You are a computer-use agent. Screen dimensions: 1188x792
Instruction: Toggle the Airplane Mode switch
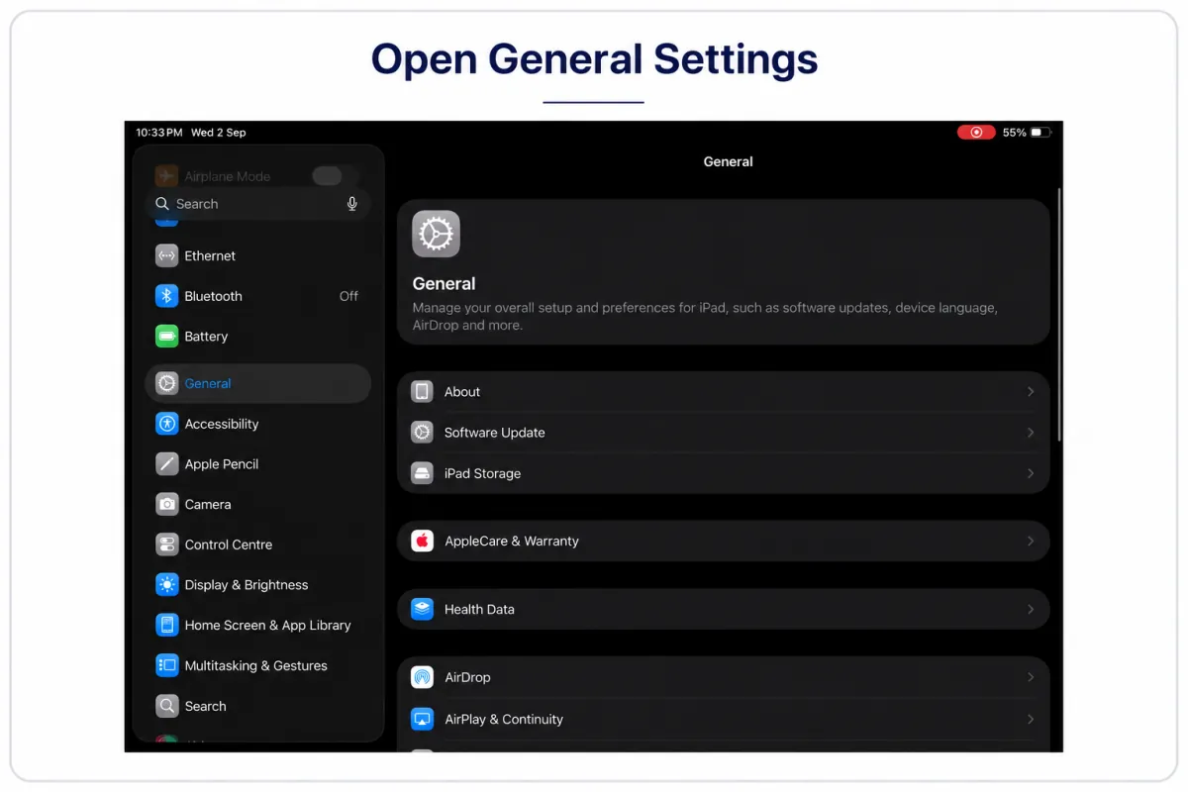pos(327,176)
